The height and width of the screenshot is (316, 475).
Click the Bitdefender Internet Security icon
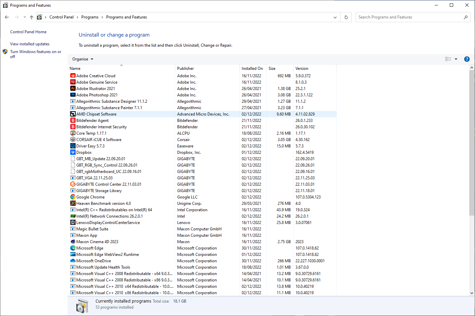[x=73, y=127]
